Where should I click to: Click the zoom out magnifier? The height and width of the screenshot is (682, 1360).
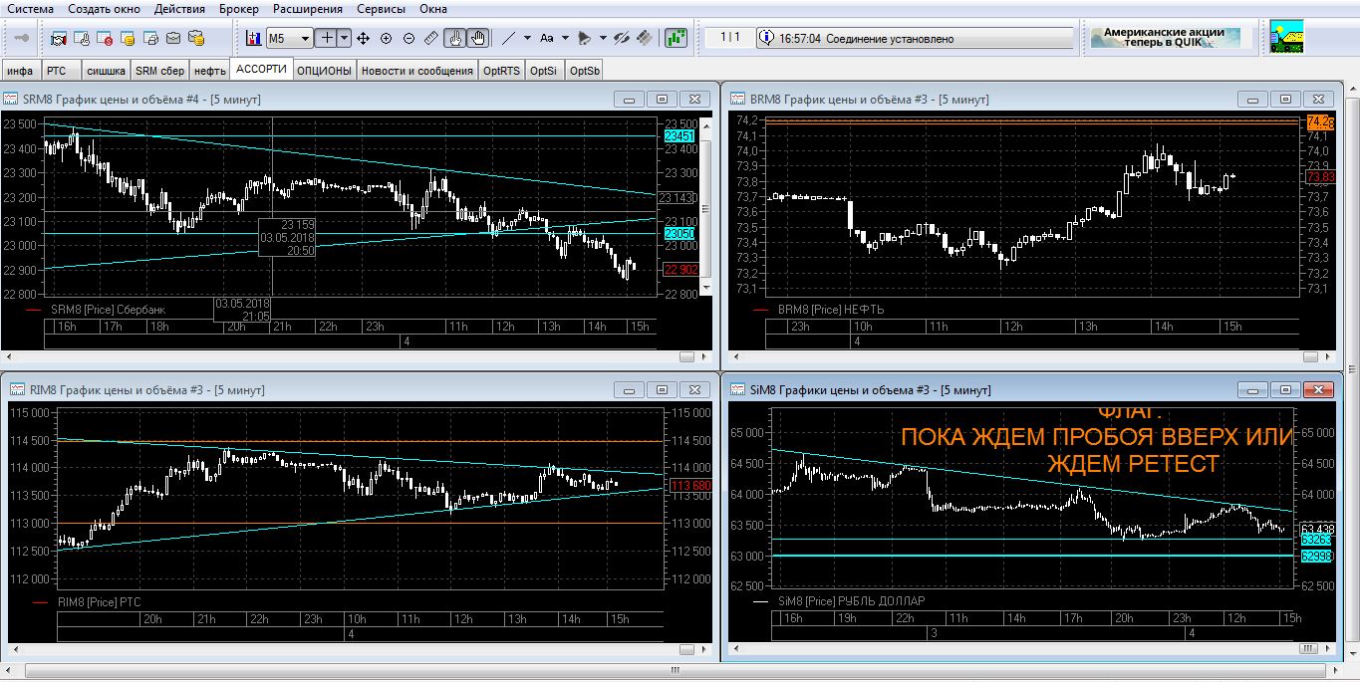click(x=408, y=38)
